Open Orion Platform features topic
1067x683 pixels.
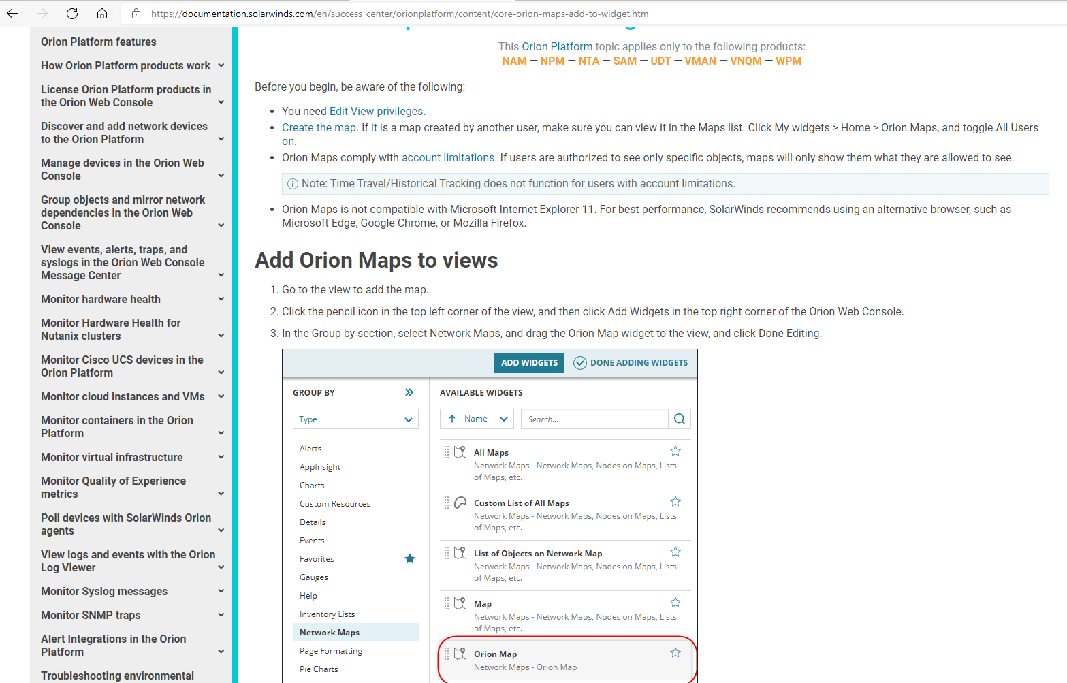click(99, 42)
